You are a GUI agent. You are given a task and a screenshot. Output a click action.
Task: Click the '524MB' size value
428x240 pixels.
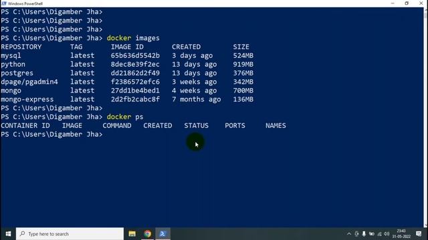pyautogui.click(x=243, y=55)
